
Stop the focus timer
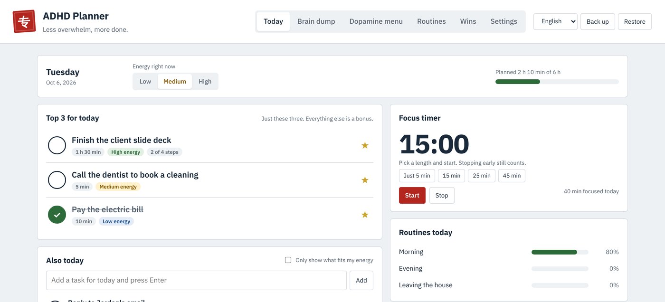point(442,195)
